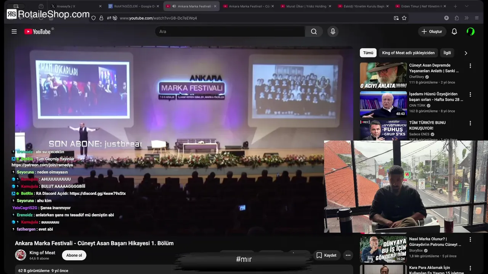Click the discord.gg link in chat overlay

(98, 193)
